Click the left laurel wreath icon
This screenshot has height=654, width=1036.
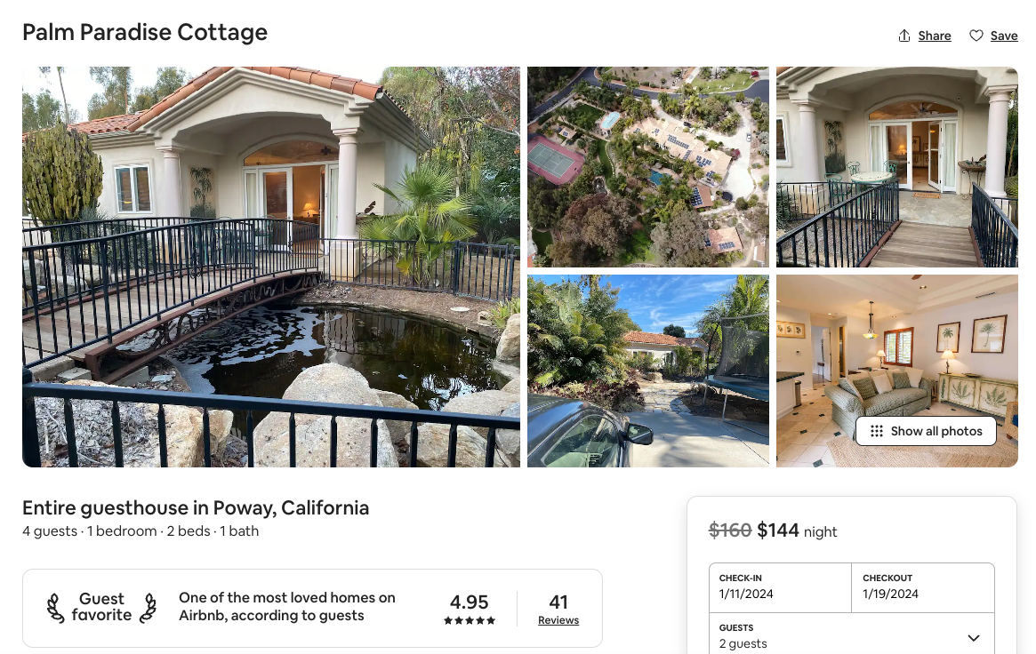pos(56,608)
